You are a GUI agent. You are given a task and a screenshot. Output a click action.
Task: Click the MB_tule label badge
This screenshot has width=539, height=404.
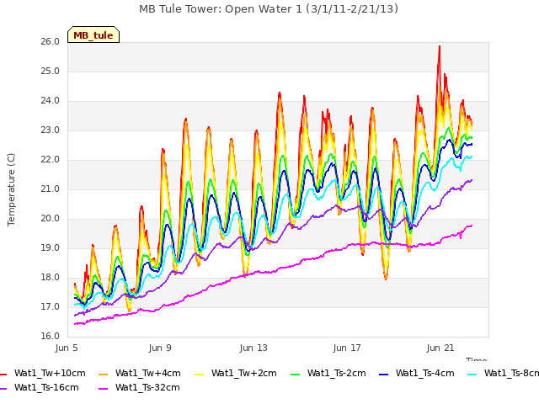(x=93, y=35)
